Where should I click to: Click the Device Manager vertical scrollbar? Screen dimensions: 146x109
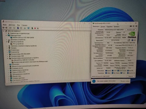coord(90,53)
